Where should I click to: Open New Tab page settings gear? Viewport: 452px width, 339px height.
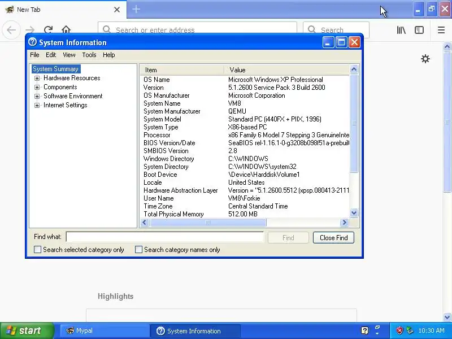pos(425,59)
